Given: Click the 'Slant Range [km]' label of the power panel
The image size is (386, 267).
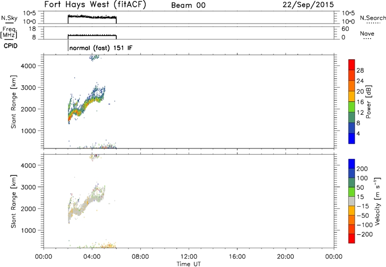Looking at the screenshot, I should click(14, 102).
